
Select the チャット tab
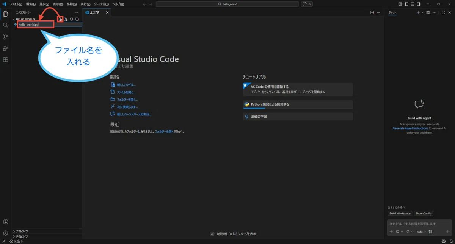[x=392, y=12]
